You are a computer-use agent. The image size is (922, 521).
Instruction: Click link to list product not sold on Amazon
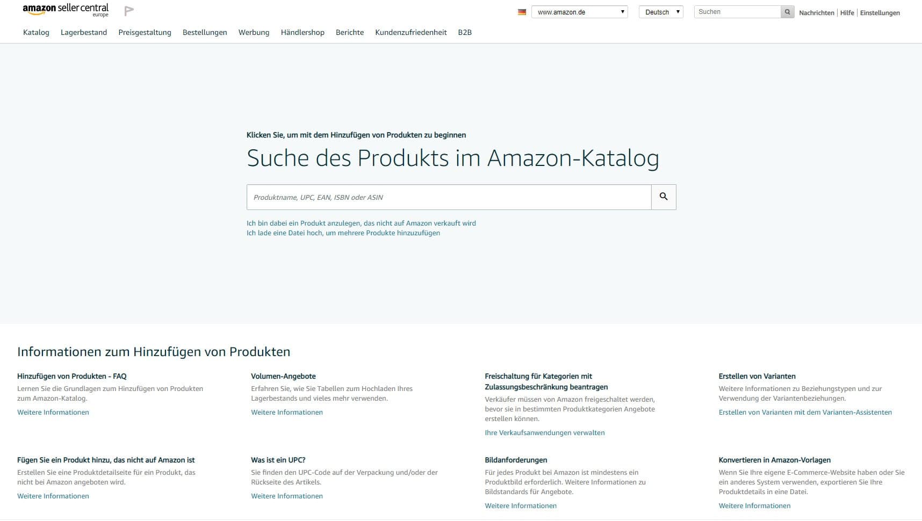[361, 223]
